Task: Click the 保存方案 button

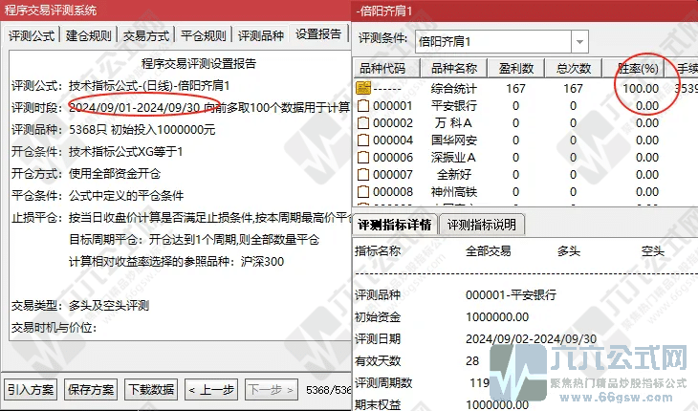Action: coord(91,390)
